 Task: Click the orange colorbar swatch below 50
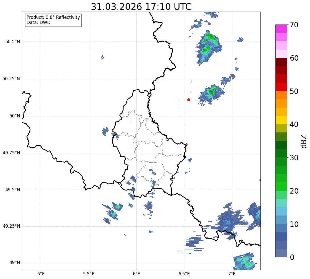point(281,95)
